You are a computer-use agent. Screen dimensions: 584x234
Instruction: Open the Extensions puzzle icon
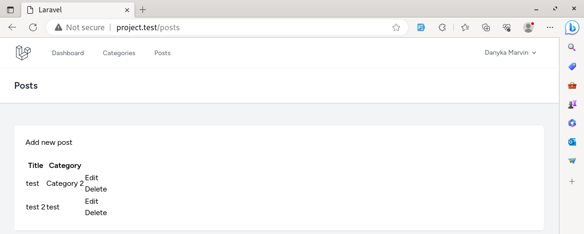442,27
